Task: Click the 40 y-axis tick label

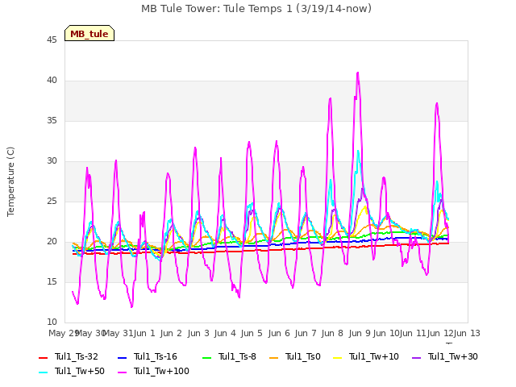Action: 52,81
